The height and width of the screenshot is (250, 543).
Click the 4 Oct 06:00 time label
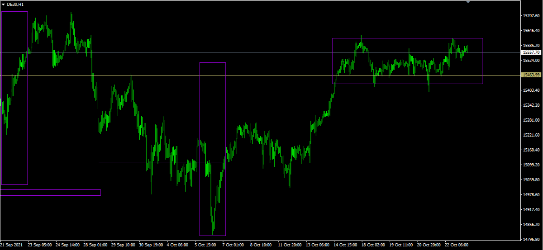[x=177, y=245]
